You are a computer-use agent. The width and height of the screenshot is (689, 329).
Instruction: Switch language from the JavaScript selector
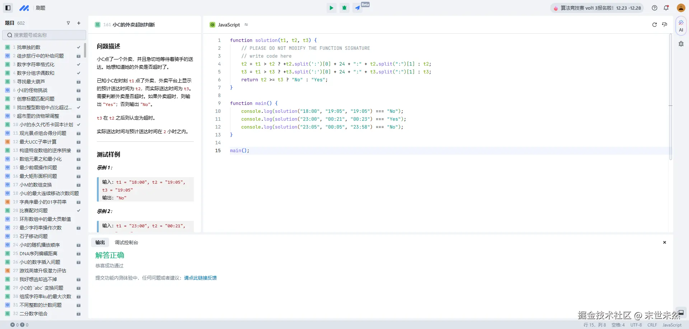pos(229,25)
